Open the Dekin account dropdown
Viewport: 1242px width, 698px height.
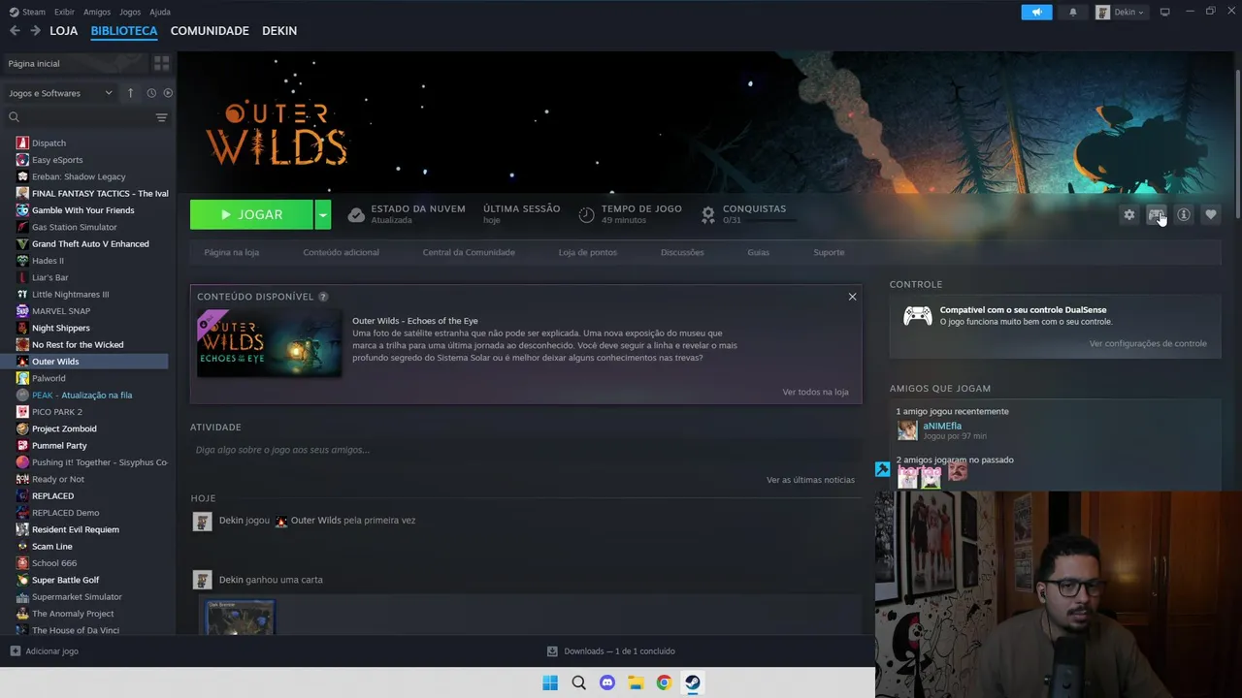click(1121, 12)
